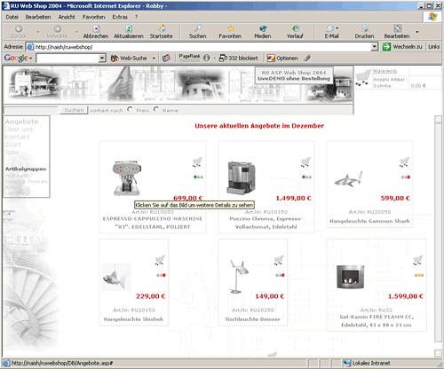Open the Extras menu
Image resolution: width=444 pixels, height=369 pixels.
click(120, 17)
